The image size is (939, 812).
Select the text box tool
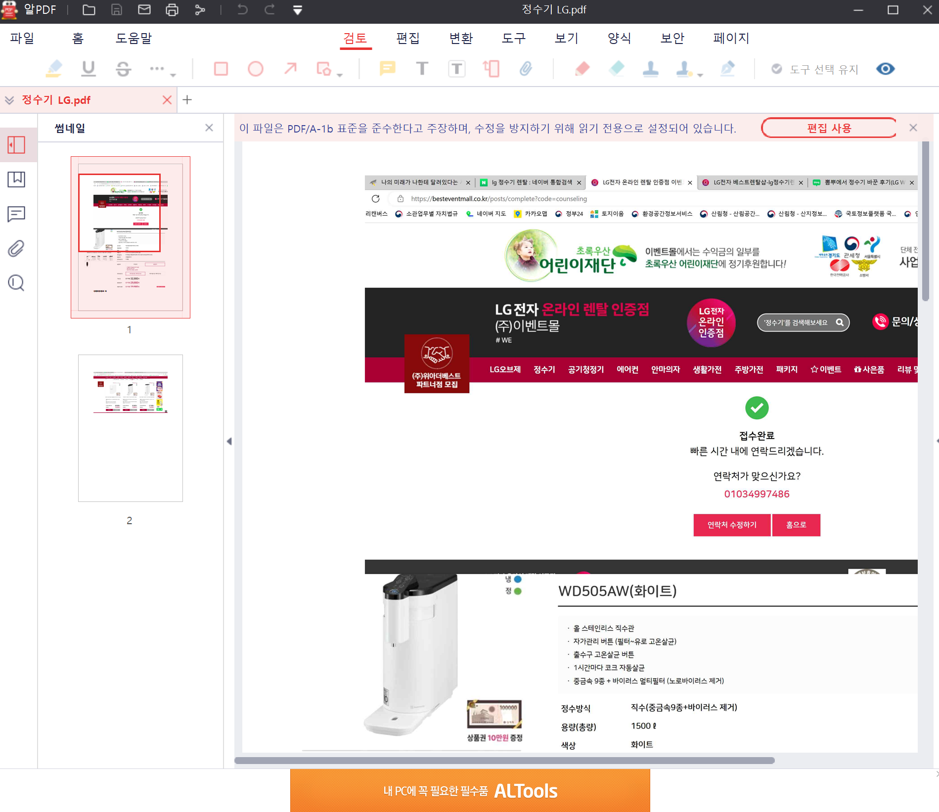pyautogui.click(x=456, y=69)
